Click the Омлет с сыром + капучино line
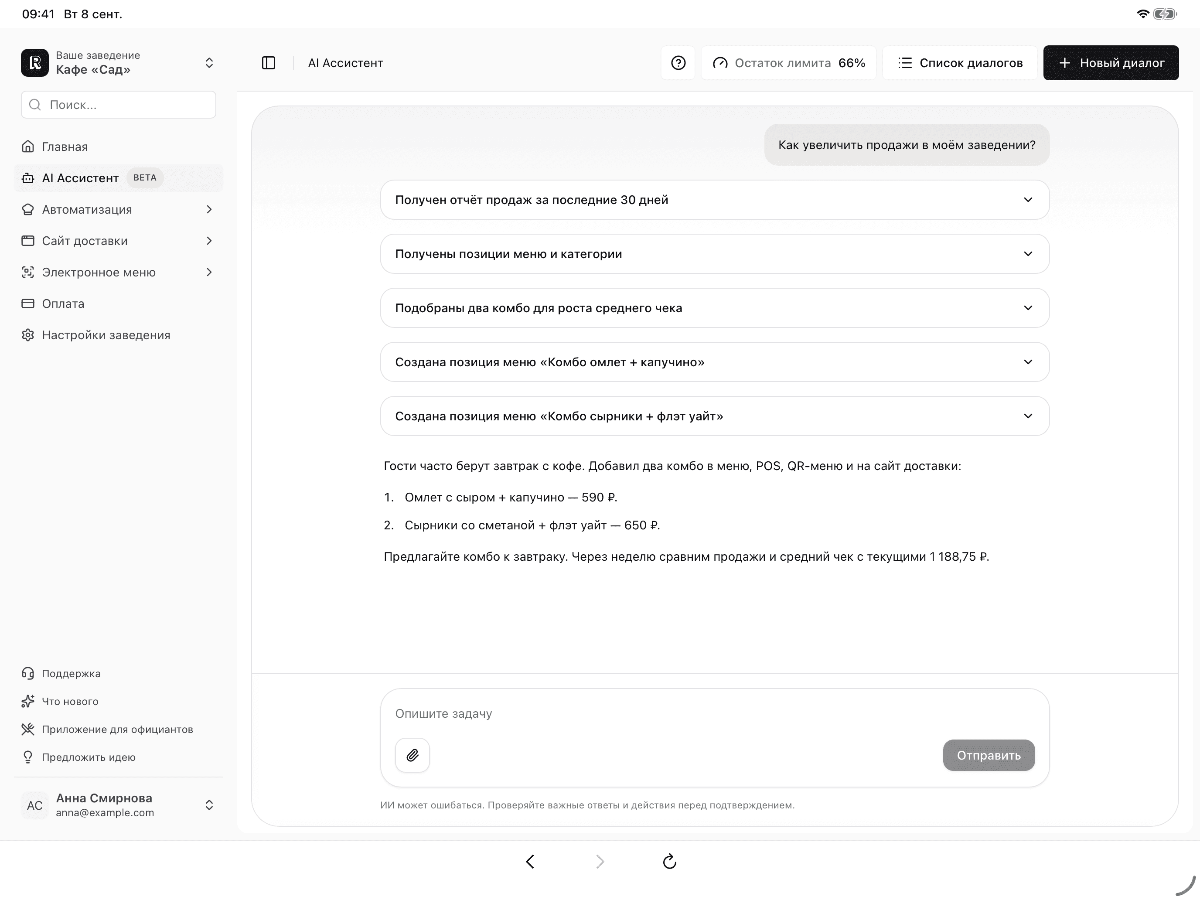The width and height of the screenshot is (1200, 900). coord(511,498)
